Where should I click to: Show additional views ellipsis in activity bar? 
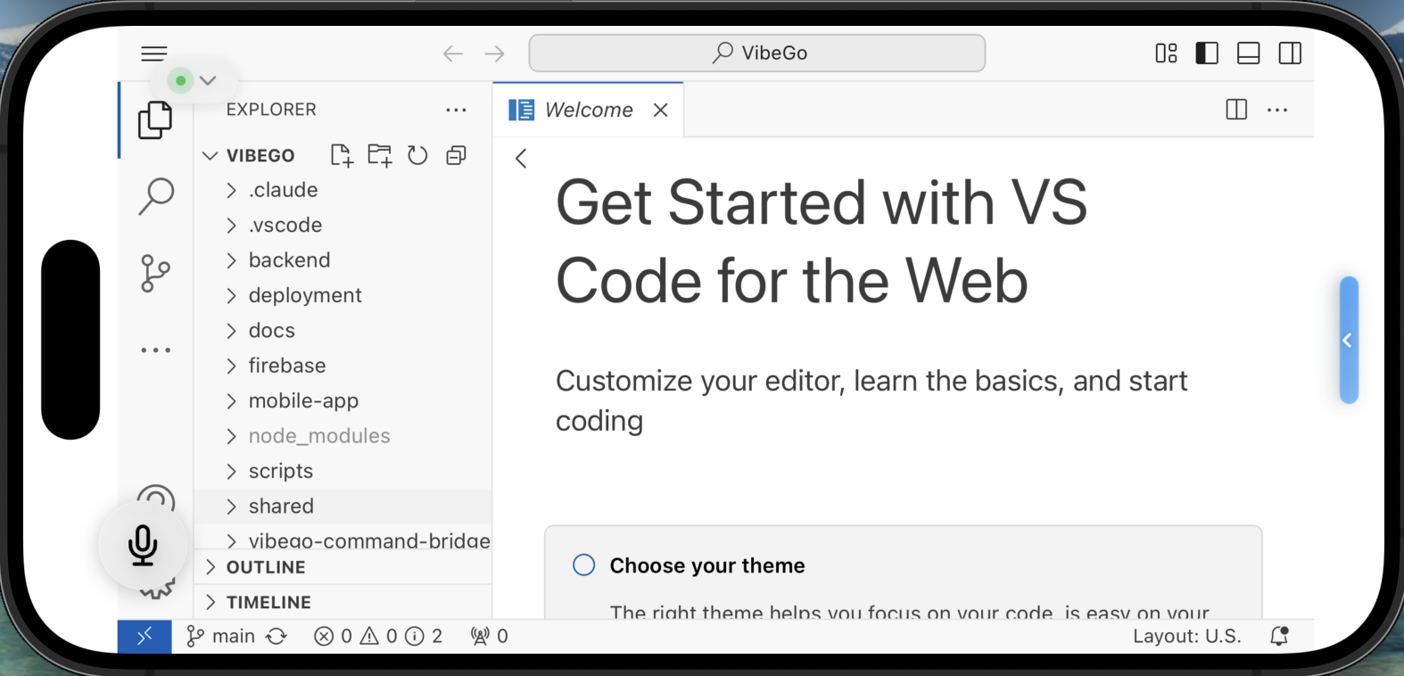155,350
